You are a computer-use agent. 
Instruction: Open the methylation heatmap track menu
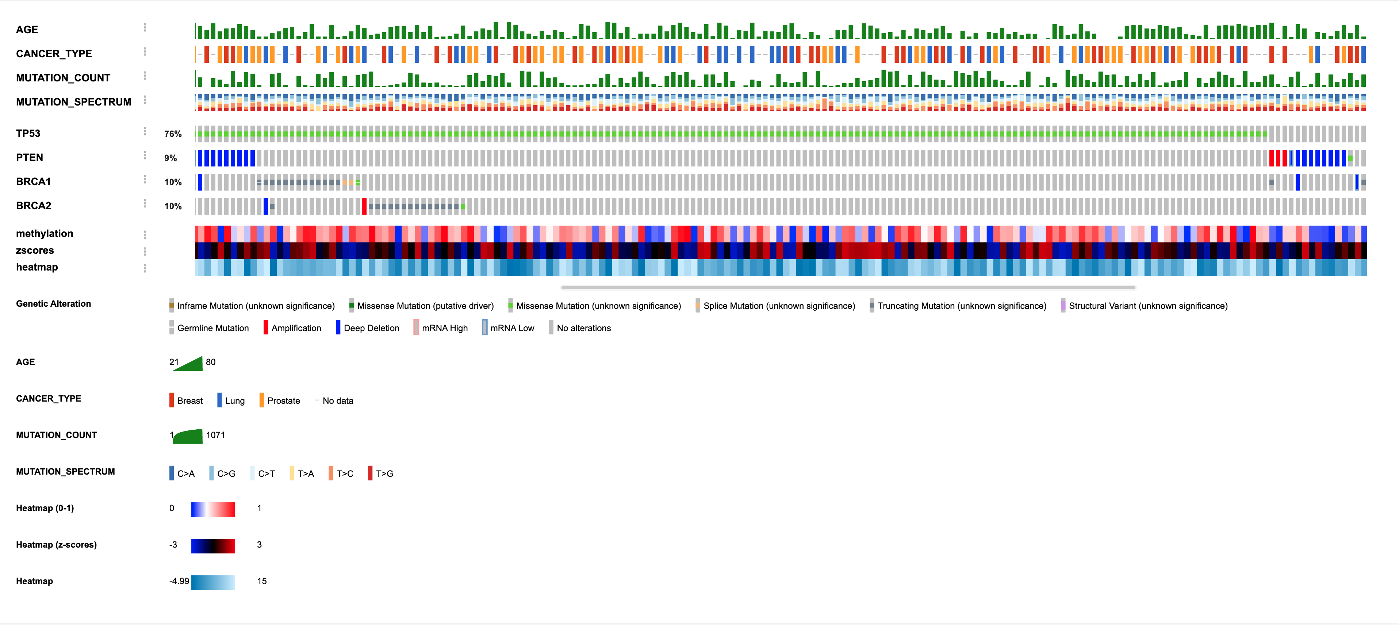(x=145, y=235)
